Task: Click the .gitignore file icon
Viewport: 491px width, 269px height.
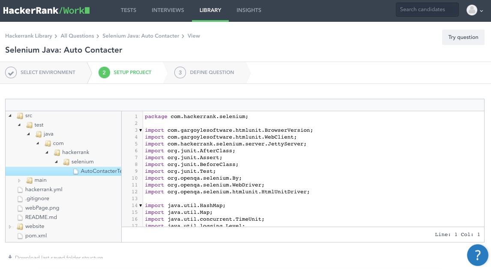Action: 20,199
